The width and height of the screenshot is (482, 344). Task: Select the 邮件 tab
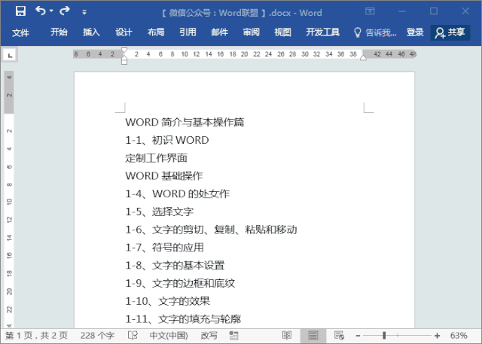click(219, 32)
